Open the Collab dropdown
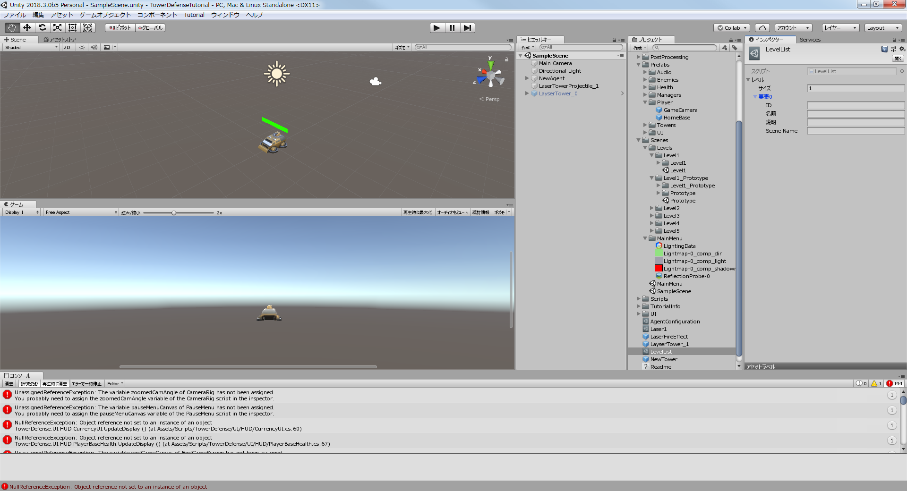This screenshot has height=491, width=907. pyautogui.click(x=732, y=28)
